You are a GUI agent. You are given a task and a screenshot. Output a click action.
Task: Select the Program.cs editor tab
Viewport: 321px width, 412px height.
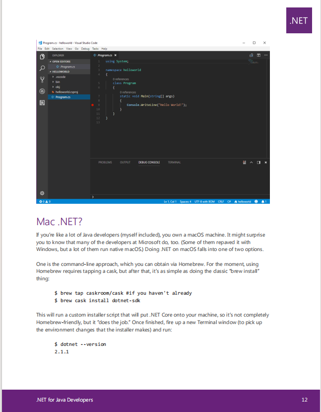(x=105, y=55)
